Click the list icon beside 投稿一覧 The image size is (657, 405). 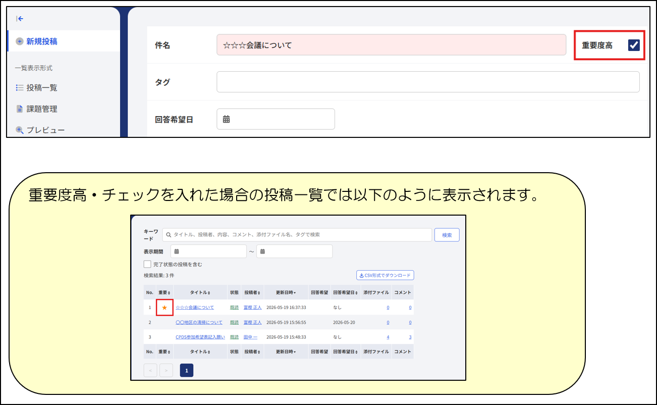[20, 88]
